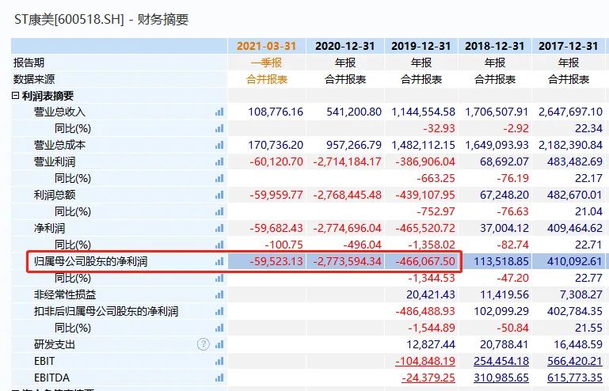Open chart icon in EBIT row
Image resolution: width=609 pixels, height=391 pixels.
pyautogui.click(x=219, y=360)
